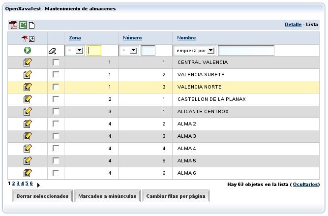Check the VALENCIA SURETE row checkbox

(56, 75)
